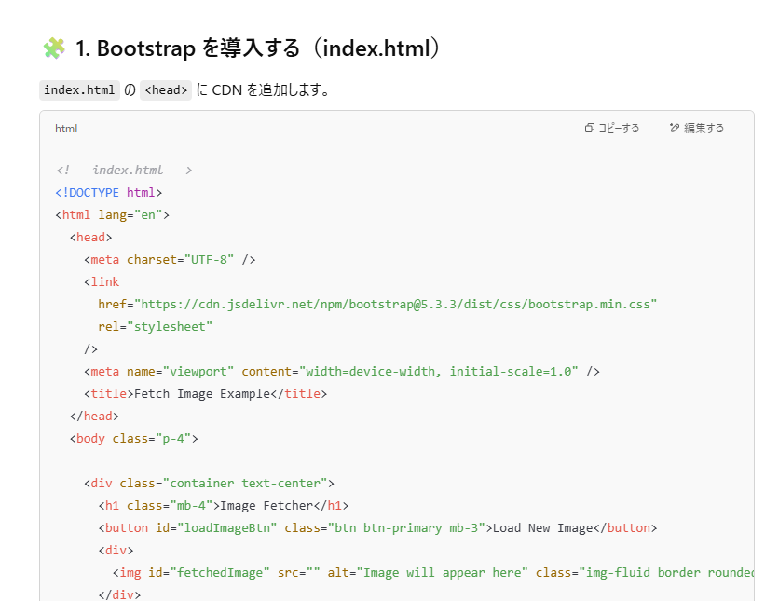Click the body class="p-4" line
779x601 pixels.
(133, 439)
